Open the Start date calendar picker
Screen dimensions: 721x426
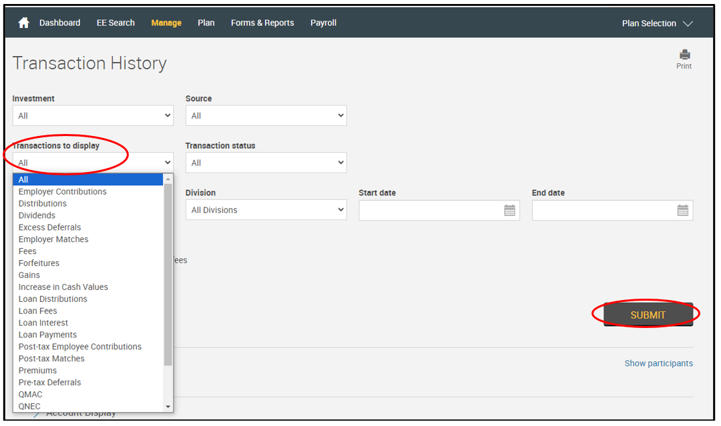[x=509, y=211]
